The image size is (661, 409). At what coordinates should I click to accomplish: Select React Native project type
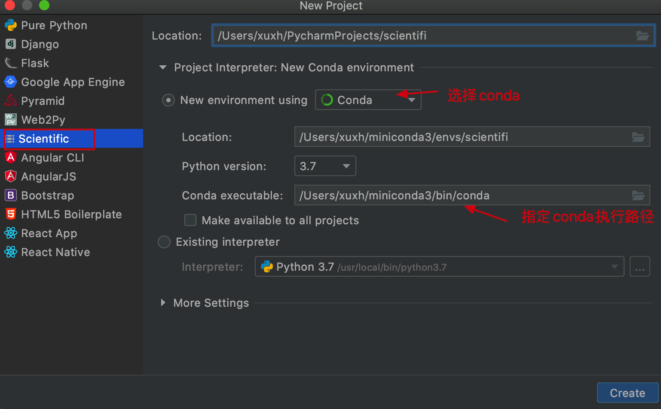click(x=72, y=252)
